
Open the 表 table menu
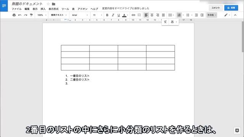point(73,9)
